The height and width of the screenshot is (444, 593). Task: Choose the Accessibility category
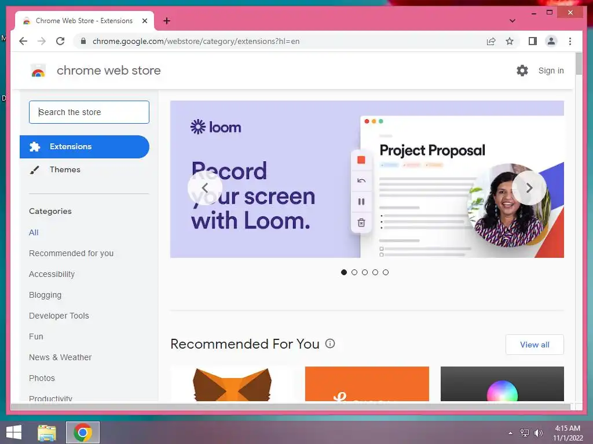click(x=52, y=274)
